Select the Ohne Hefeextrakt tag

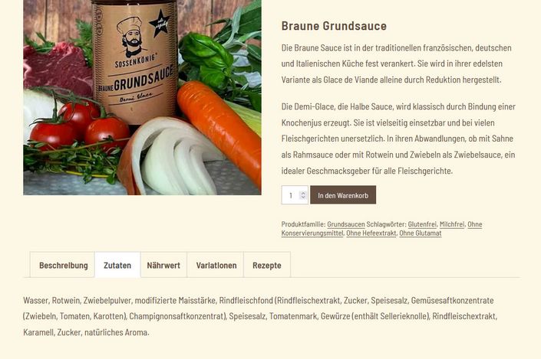[371, 233]
